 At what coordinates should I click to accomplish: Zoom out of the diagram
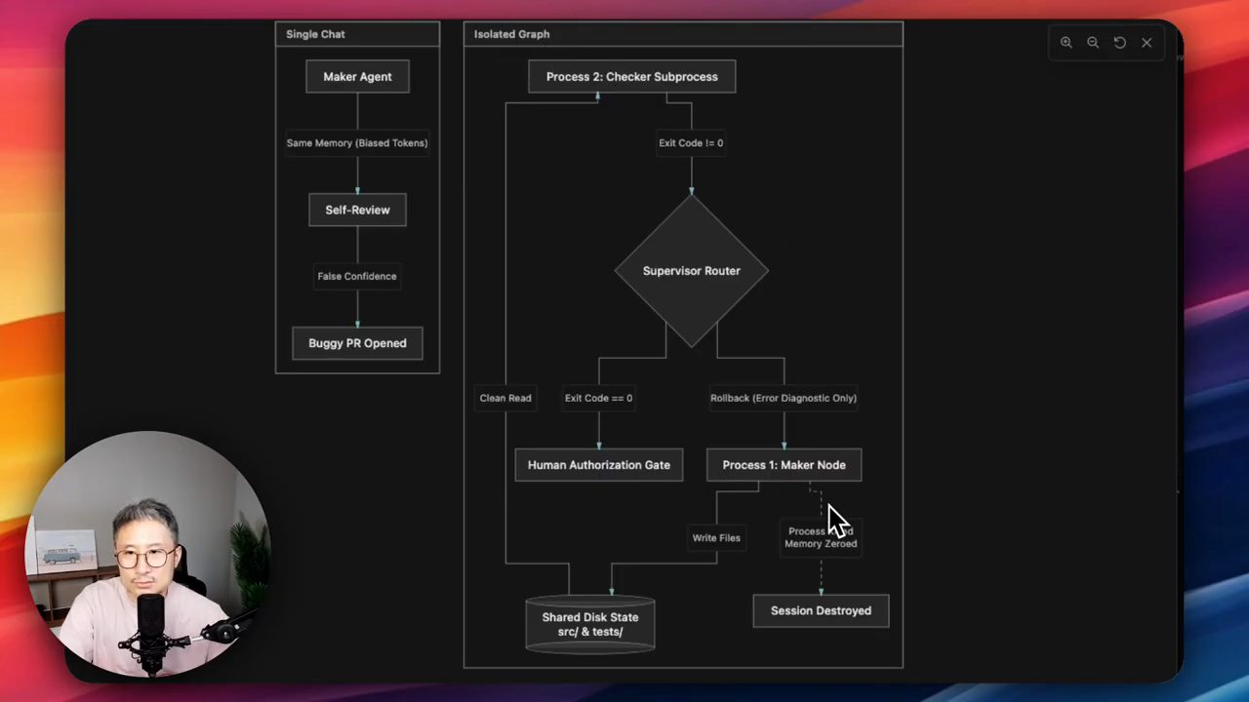(1093, 43)
